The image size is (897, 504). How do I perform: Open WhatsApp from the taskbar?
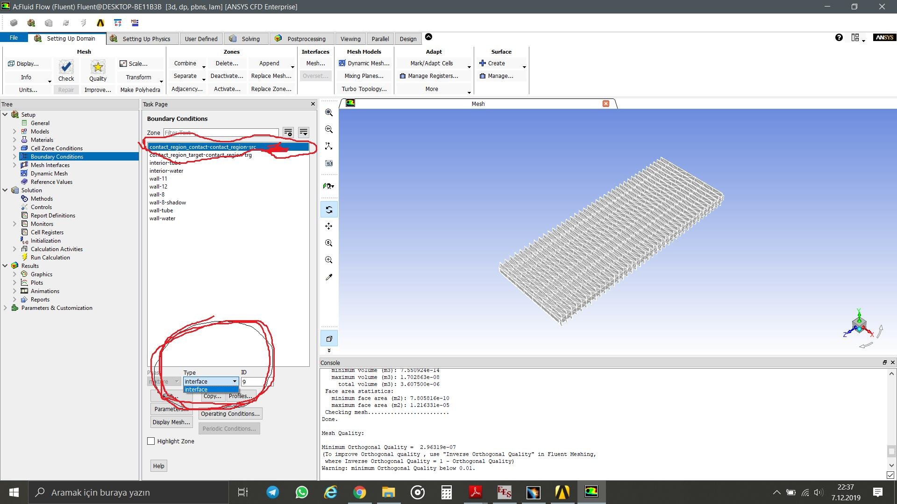point(301,492)
